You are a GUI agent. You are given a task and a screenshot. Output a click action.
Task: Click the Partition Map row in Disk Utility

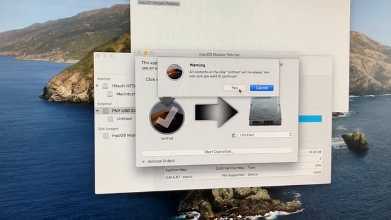pos(205,169)
